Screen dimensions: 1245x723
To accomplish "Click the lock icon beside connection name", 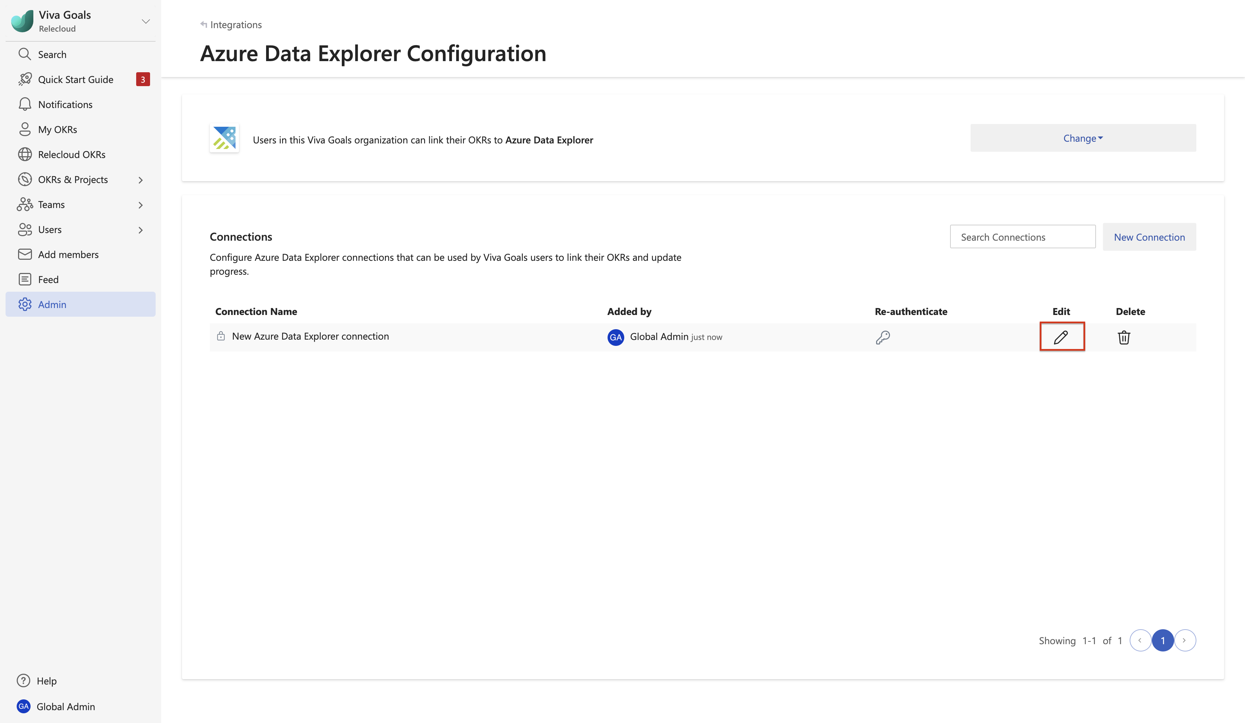I will click(x=221, y=336).
